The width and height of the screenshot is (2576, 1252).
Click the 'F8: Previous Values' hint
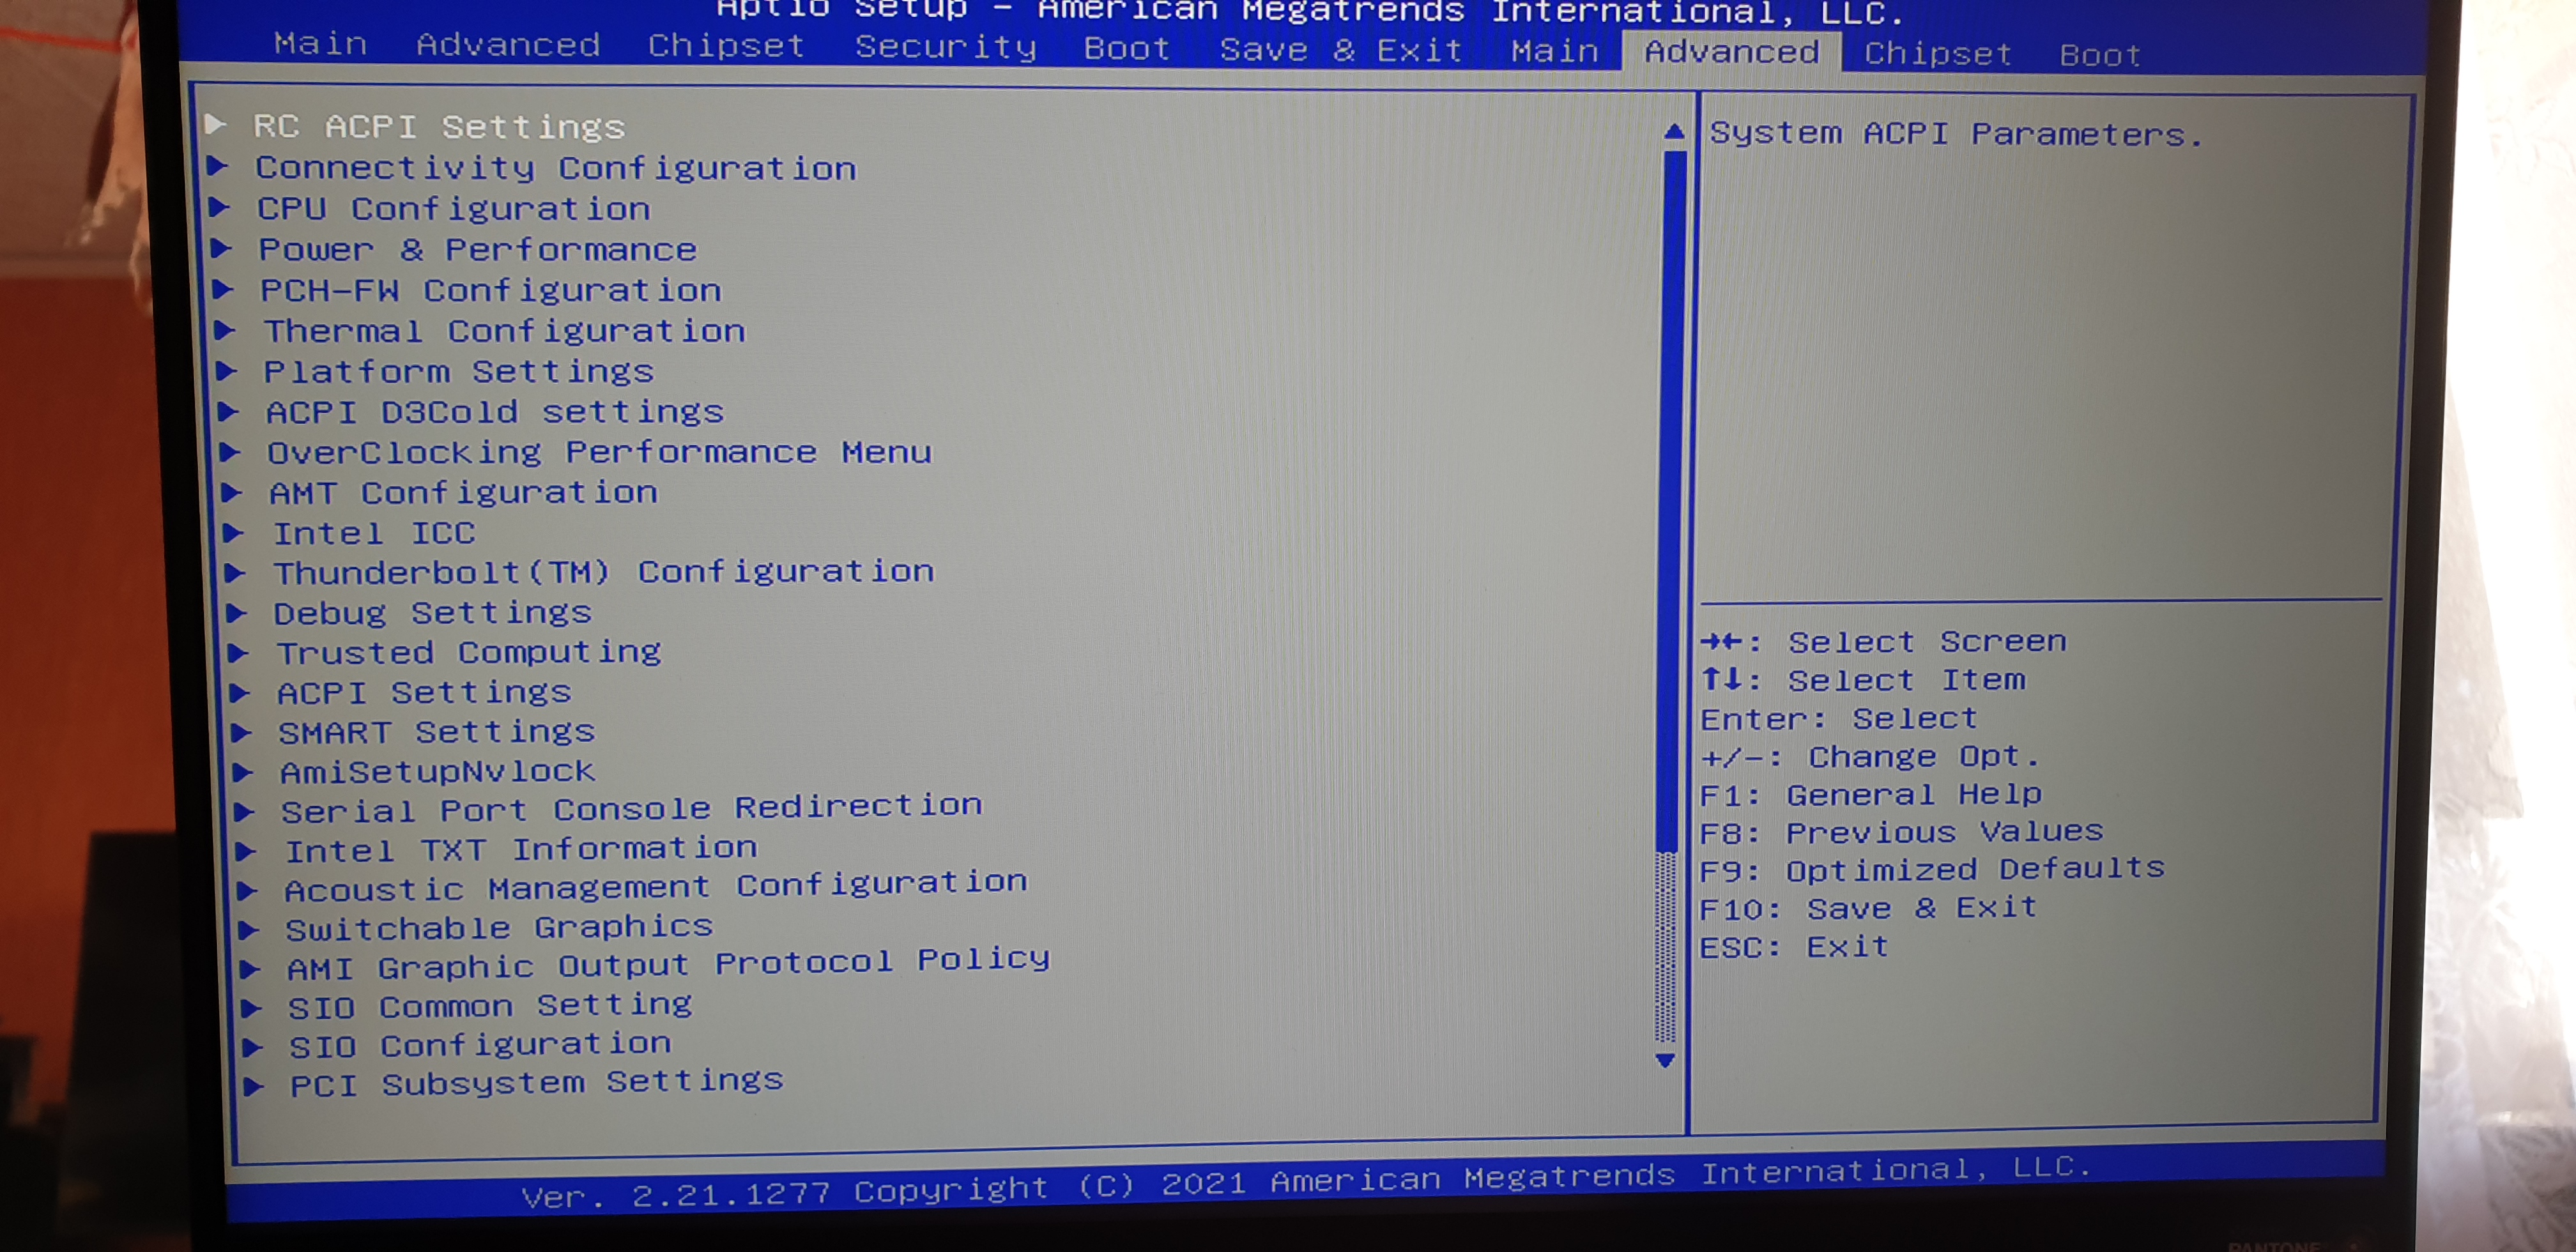coord(1901,832)
